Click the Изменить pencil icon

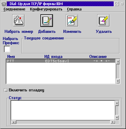point(72,21)
